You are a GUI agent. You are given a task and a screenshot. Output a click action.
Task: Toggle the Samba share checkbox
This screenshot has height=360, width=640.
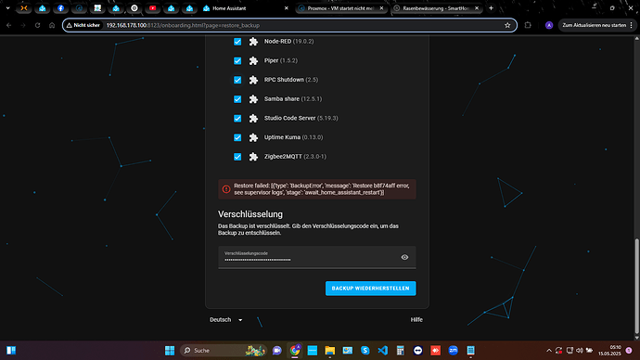[x=237, y=99]
